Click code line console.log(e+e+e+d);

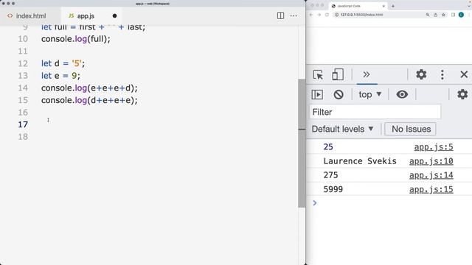pos(89,88)
